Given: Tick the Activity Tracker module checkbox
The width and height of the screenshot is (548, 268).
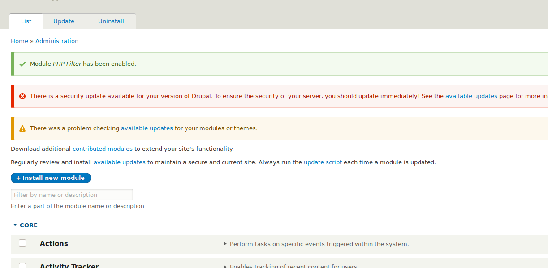Looking at the screenshot, I should click(22, 265).
